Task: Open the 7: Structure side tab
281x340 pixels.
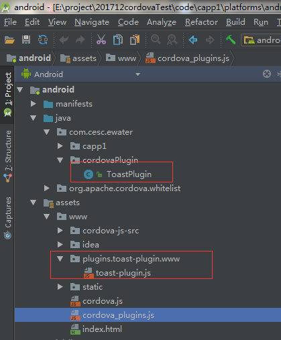Action: click(x=7, y=156)
